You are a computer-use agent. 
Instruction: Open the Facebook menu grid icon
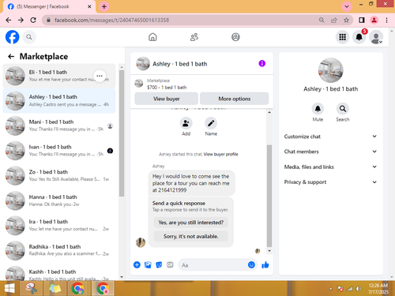pos(342,37)
